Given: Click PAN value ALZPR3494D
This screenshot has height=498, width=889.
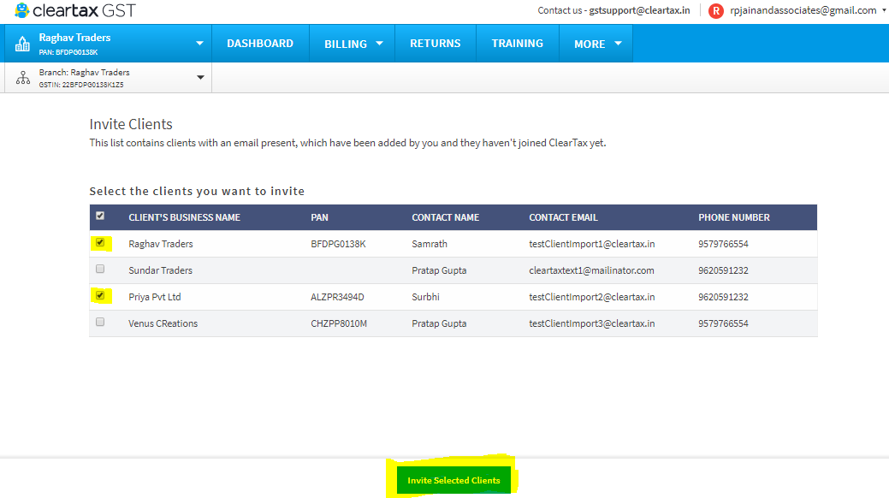Looking at the screenshot, I should coord(337,297).
